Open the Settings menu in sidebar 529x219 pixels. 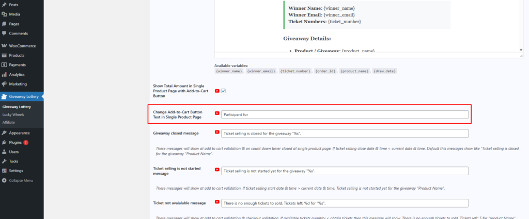coord(16,171)
